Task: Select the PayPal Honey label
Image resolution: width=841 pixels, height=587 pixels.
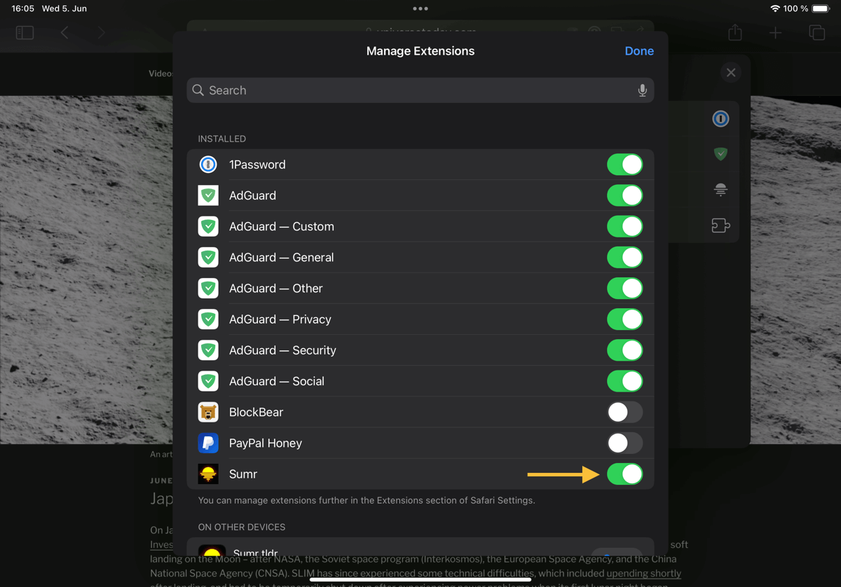Action: pyautogui.click(x=266, y=443)
